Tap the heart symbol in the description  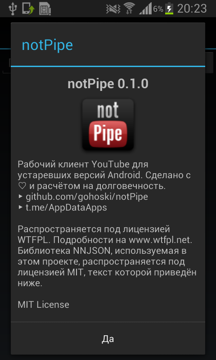[x=22, y=186]
